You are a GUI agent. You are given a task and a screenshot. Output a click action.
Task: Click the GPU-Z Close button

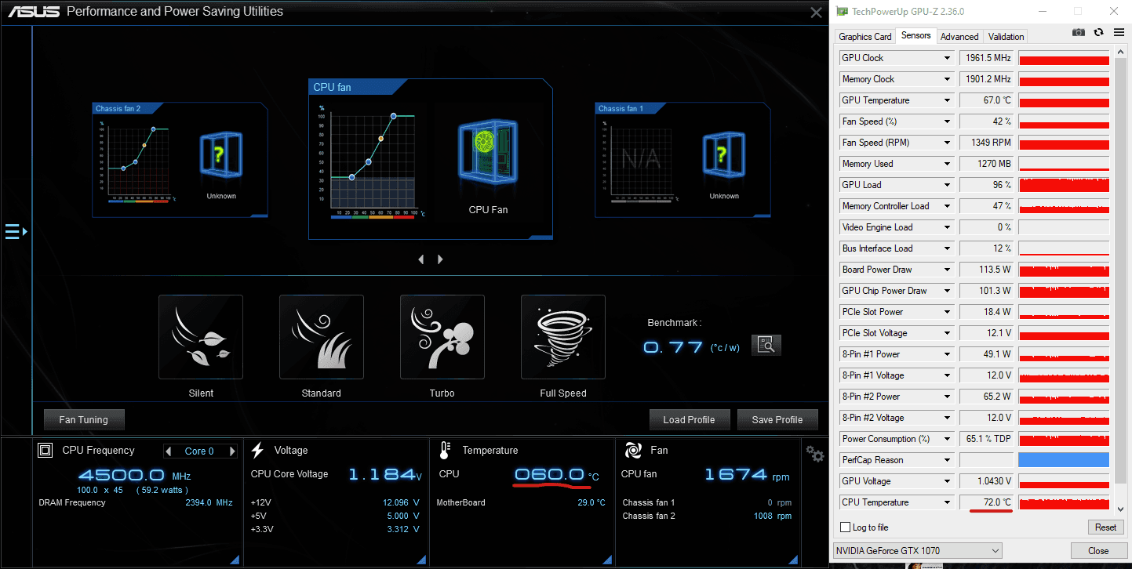point(1098,550)
